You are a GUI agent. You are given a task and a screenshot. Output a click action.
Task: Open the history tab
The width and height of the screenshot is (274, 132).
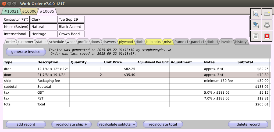pyautogui.click(x=240, y=42)
